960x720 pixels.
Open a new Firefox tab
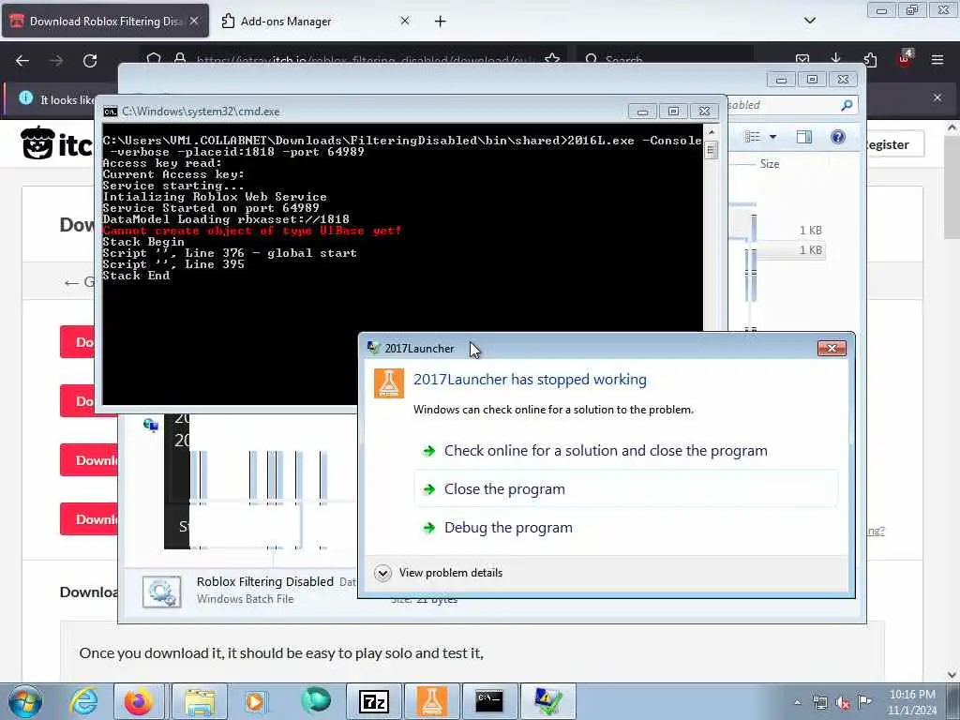441,22
